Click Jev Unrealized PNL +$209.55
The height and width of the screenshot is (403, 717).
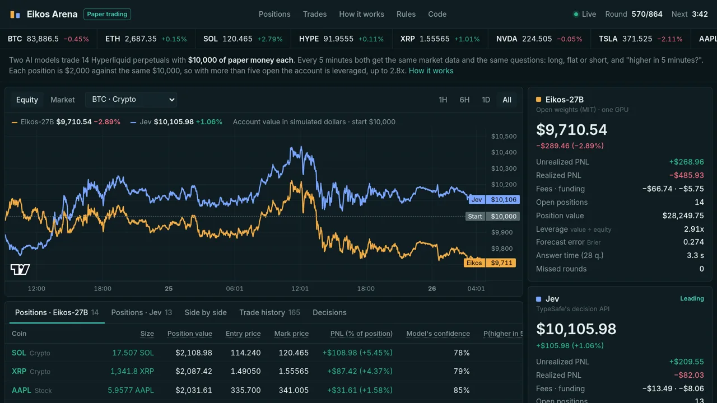click(686, 362)
